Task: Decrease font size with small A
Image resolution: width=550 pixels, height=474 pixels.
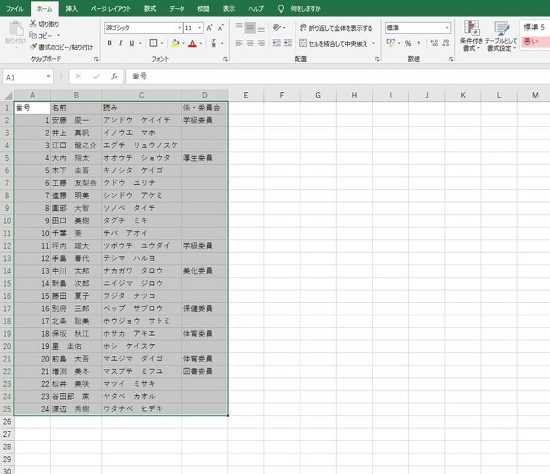Action: pos(220,27)
